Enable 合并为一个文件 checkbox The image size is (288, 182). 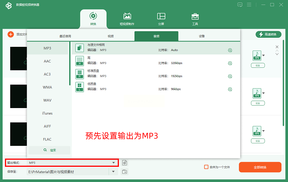pyautogui.click(x=207, y=167)
